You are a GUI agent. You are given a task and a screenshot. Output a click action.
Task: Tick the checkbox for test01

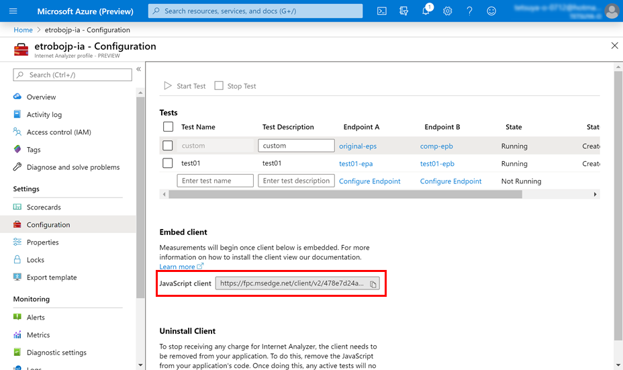[x=168, y=163]
